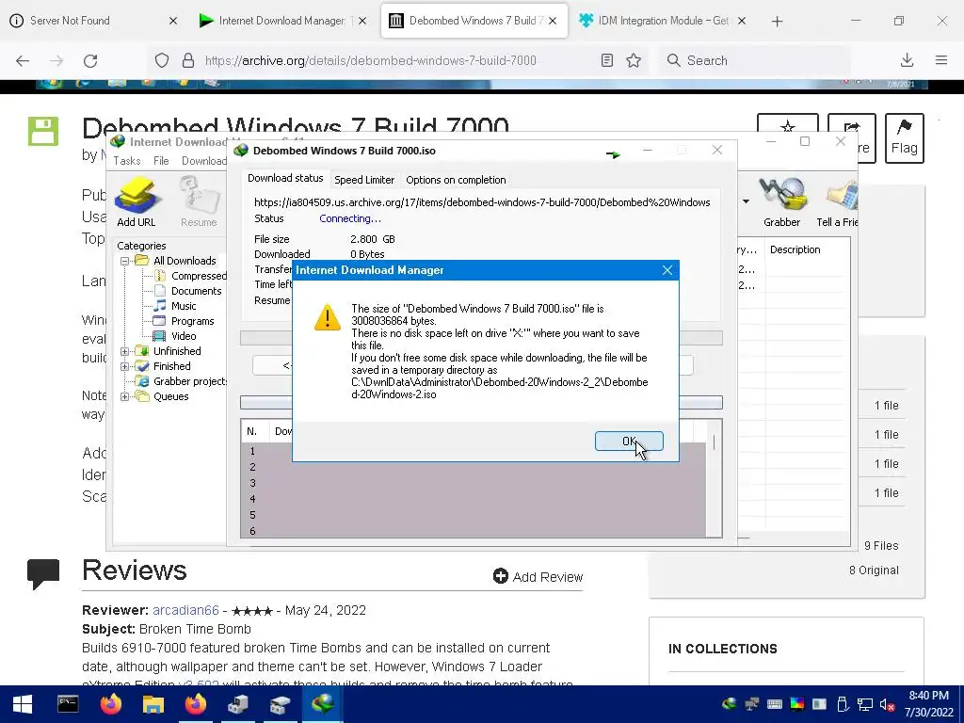Click the archive.org URL address field
This screenshot has height=723, width=964.
coord(371,60)
